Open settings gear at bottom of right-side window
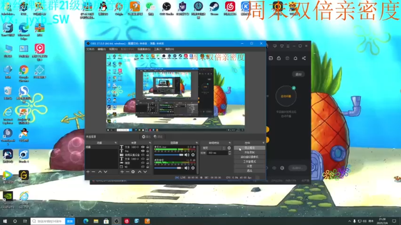The height and width of the screenshot is (225, 401). coord(282,168)
